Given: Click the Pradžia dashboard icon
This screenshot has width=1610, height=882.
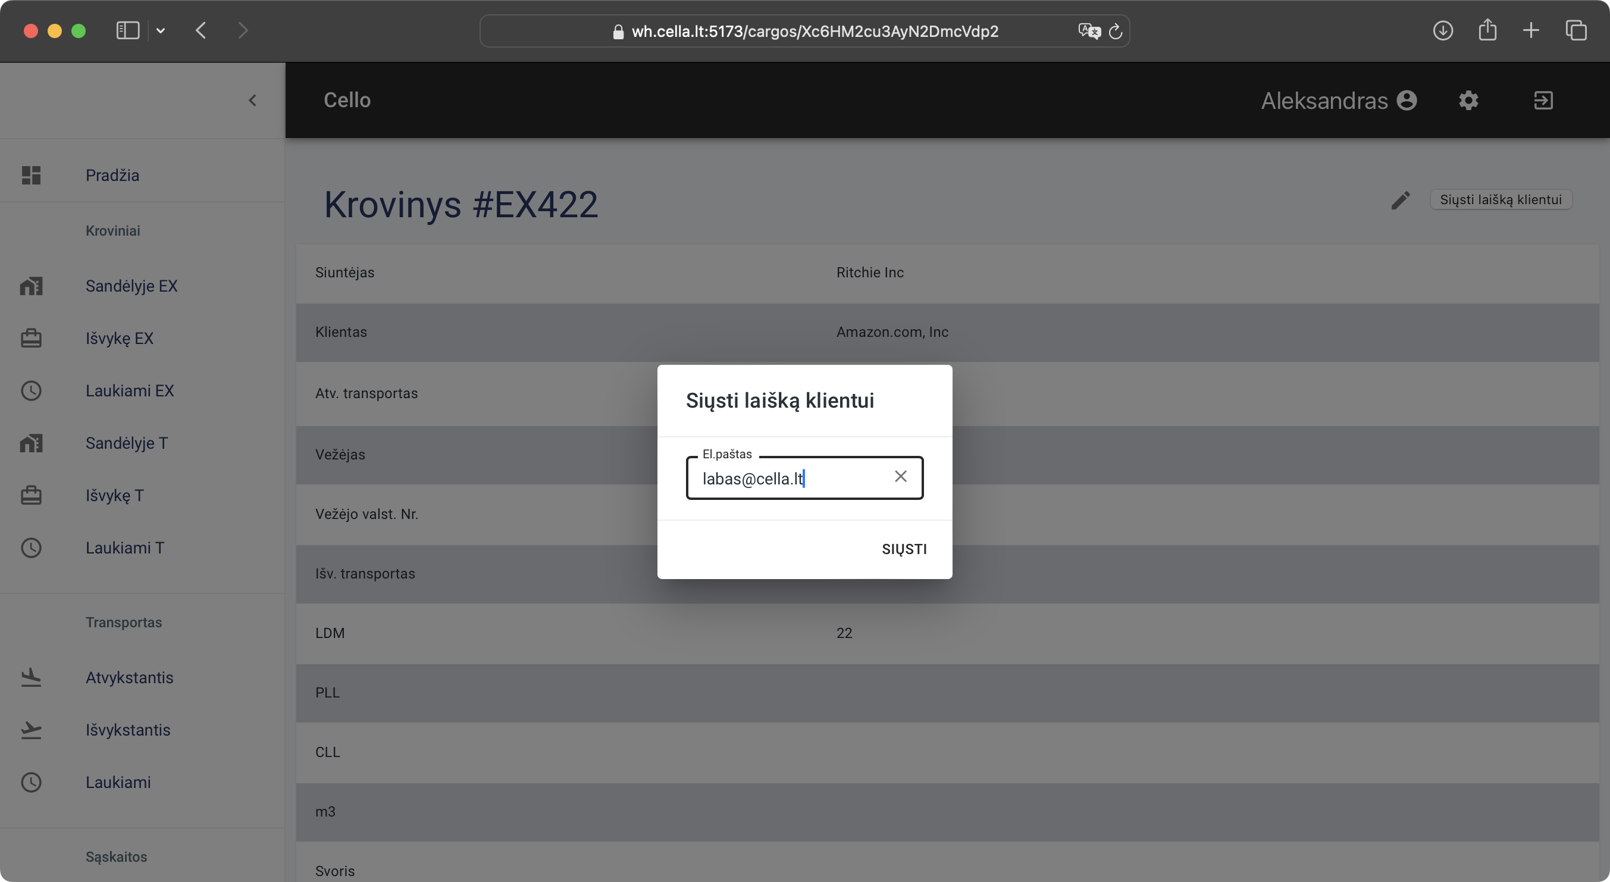Looking at the screenshot, I should pyautogui.click(x=32, y=175).
